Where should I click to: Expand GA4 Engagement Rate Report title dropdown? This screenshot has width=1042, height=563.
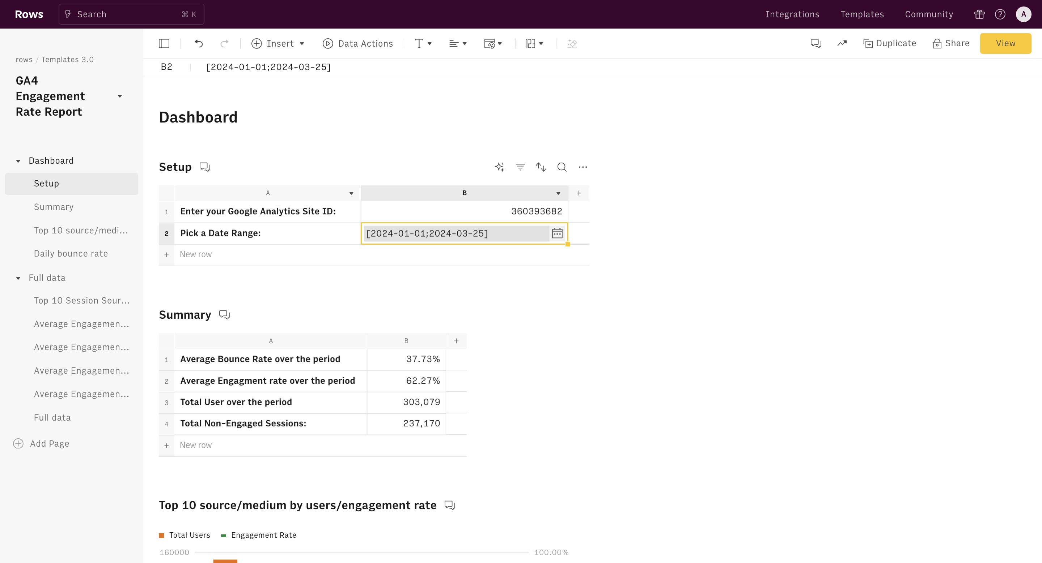(x=120, y=96)
